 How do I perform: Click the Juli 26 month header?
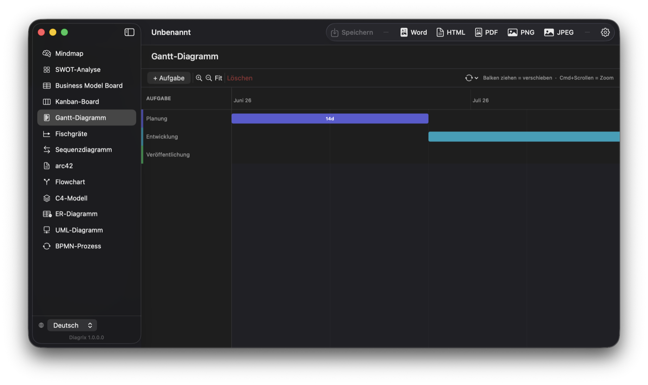[x=481, y=100]
